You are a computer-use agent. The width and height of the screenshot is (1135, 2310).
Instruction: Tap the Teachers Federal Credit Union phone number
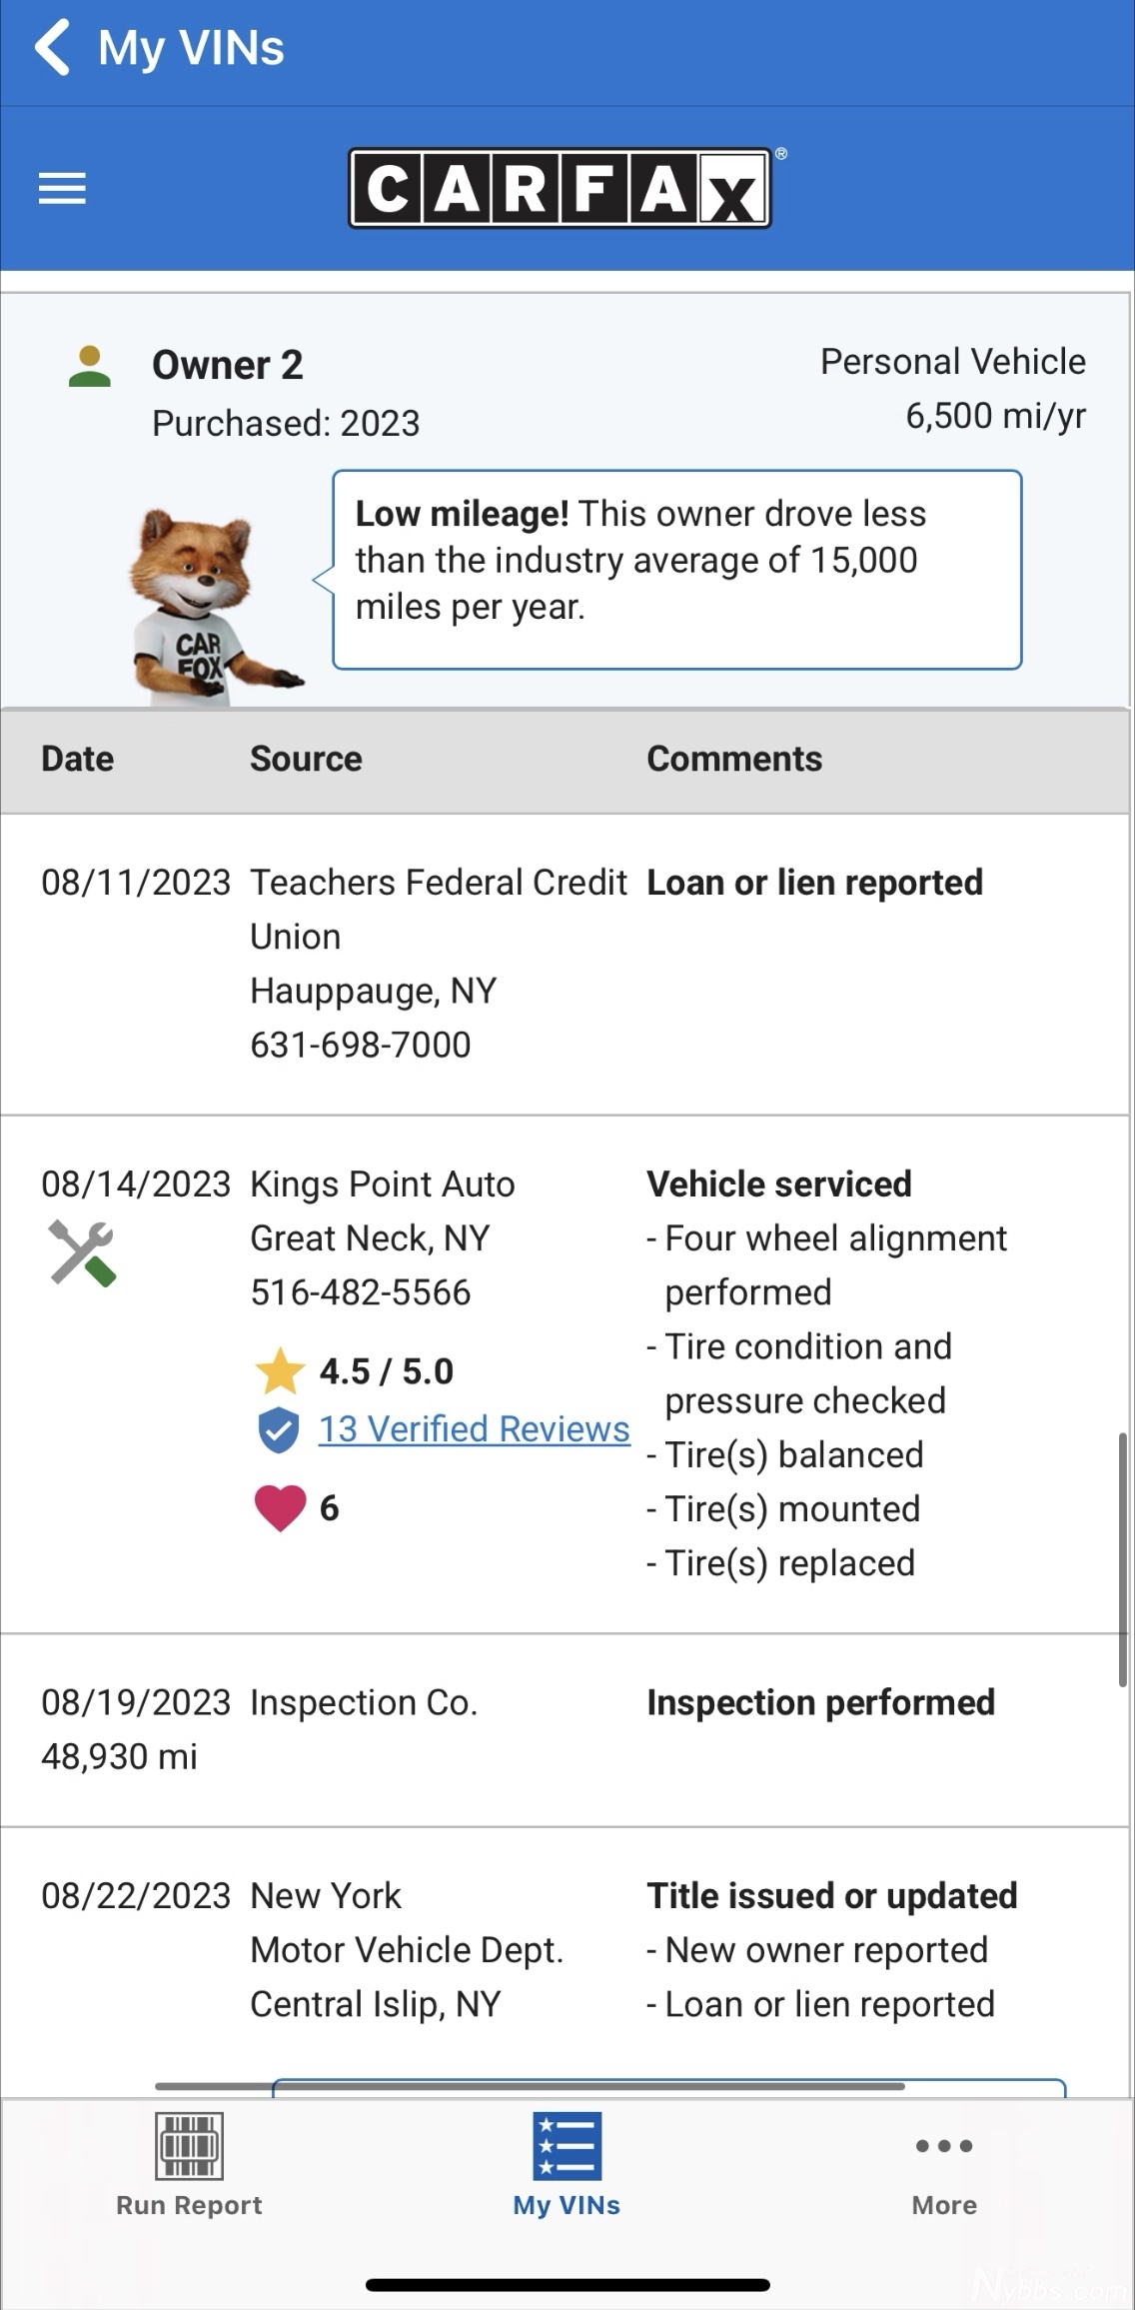(360, 1045)
